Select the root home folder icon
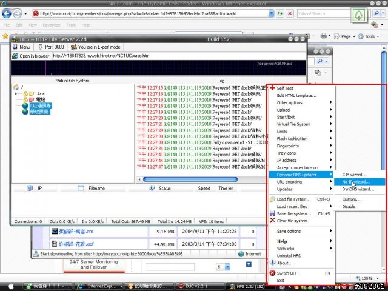 pyautogui.click(x=16, y=87)
